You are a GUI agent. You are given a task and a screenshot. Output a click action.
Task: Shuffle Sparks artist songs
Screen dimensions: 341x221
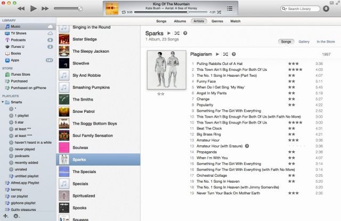[177, 33]
